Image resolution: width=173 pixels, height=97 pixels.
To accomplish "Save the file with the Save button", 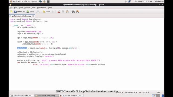I will click(30, 12).
